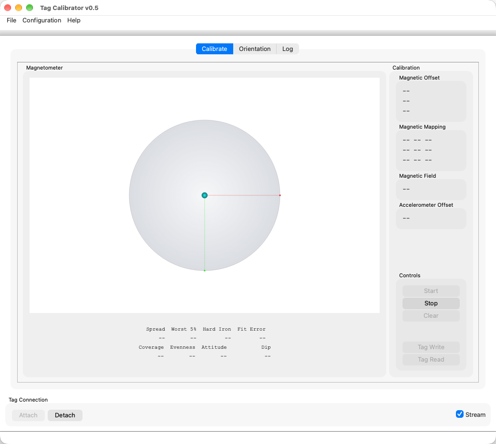The image size is (496, 444).
Task: Click the Tag Calibrator v0.5 window title
Action: [69, 8]
